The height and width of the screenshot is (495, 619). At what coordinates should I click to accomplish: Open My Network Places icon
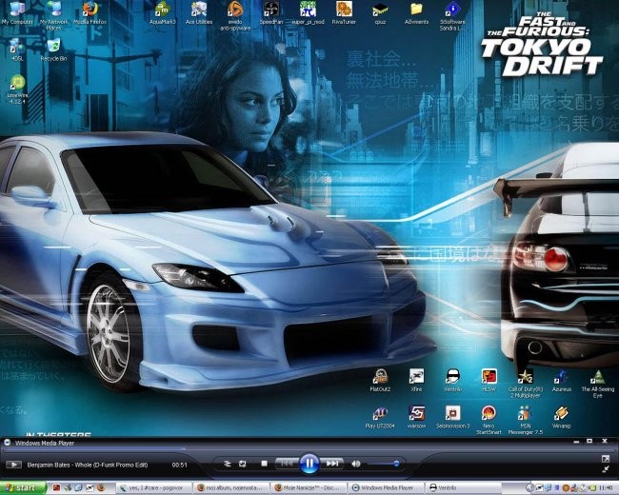(x=54, y=16)
